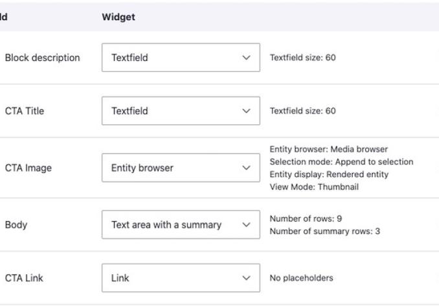Click Textfield size summary for Block description
The image size is (439, 306).
[302, 58]
